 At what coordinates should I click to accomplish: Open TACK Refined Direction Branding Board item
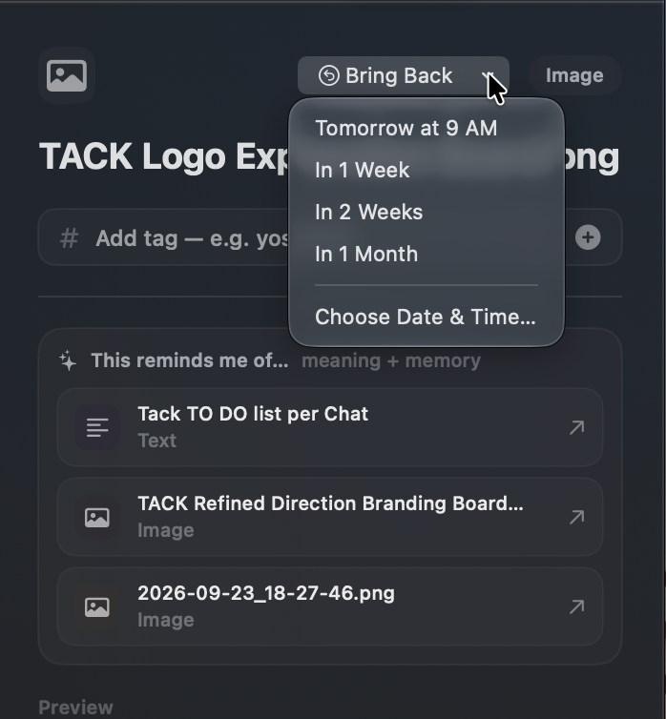pos(330,517)
